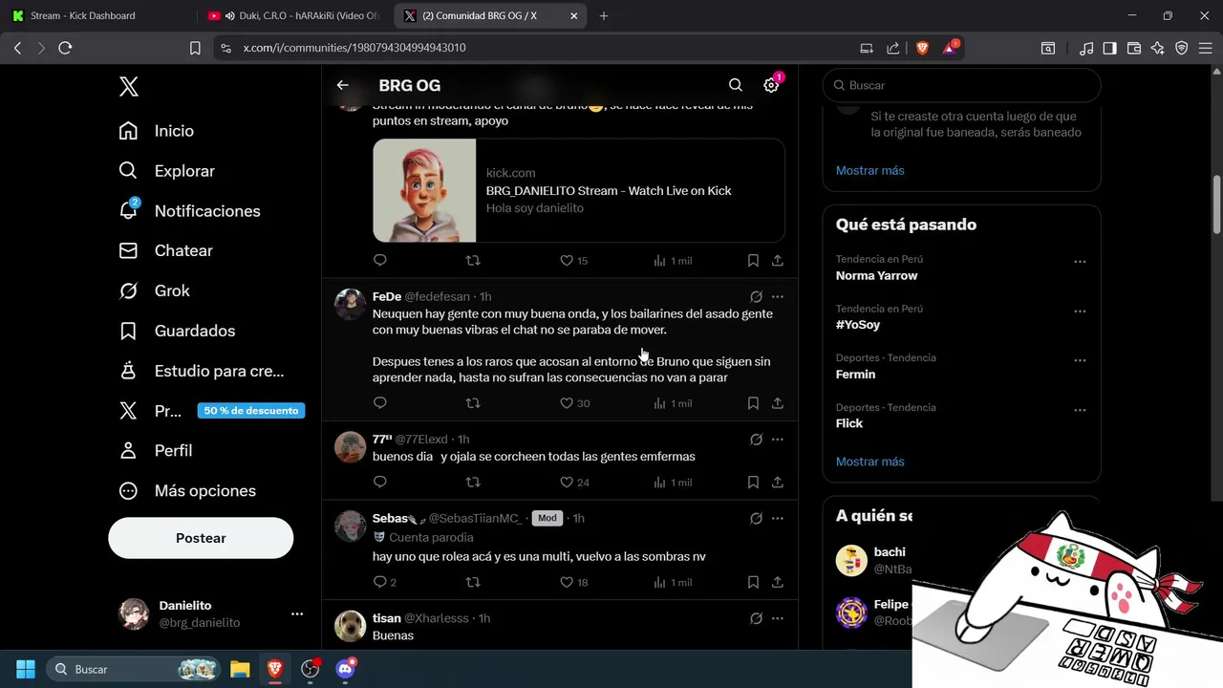The image size is (1223, 688).
Task: Click 50 % de descuento Premium badge
Action: [251, 411]
